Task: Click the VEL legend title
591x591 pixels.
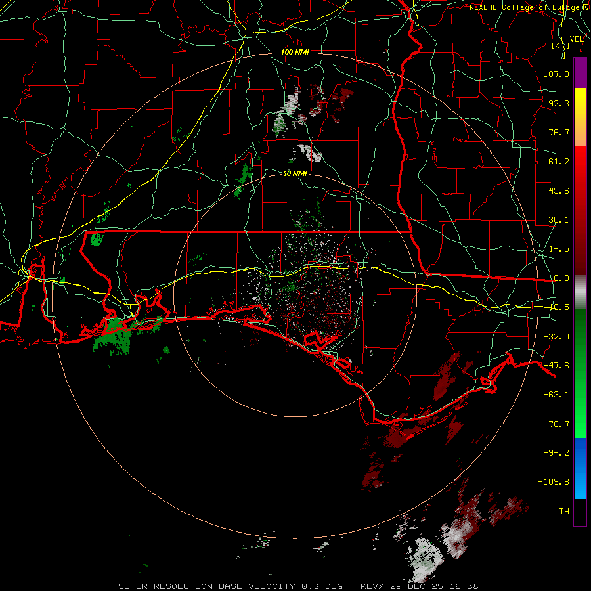Action: 577,39
